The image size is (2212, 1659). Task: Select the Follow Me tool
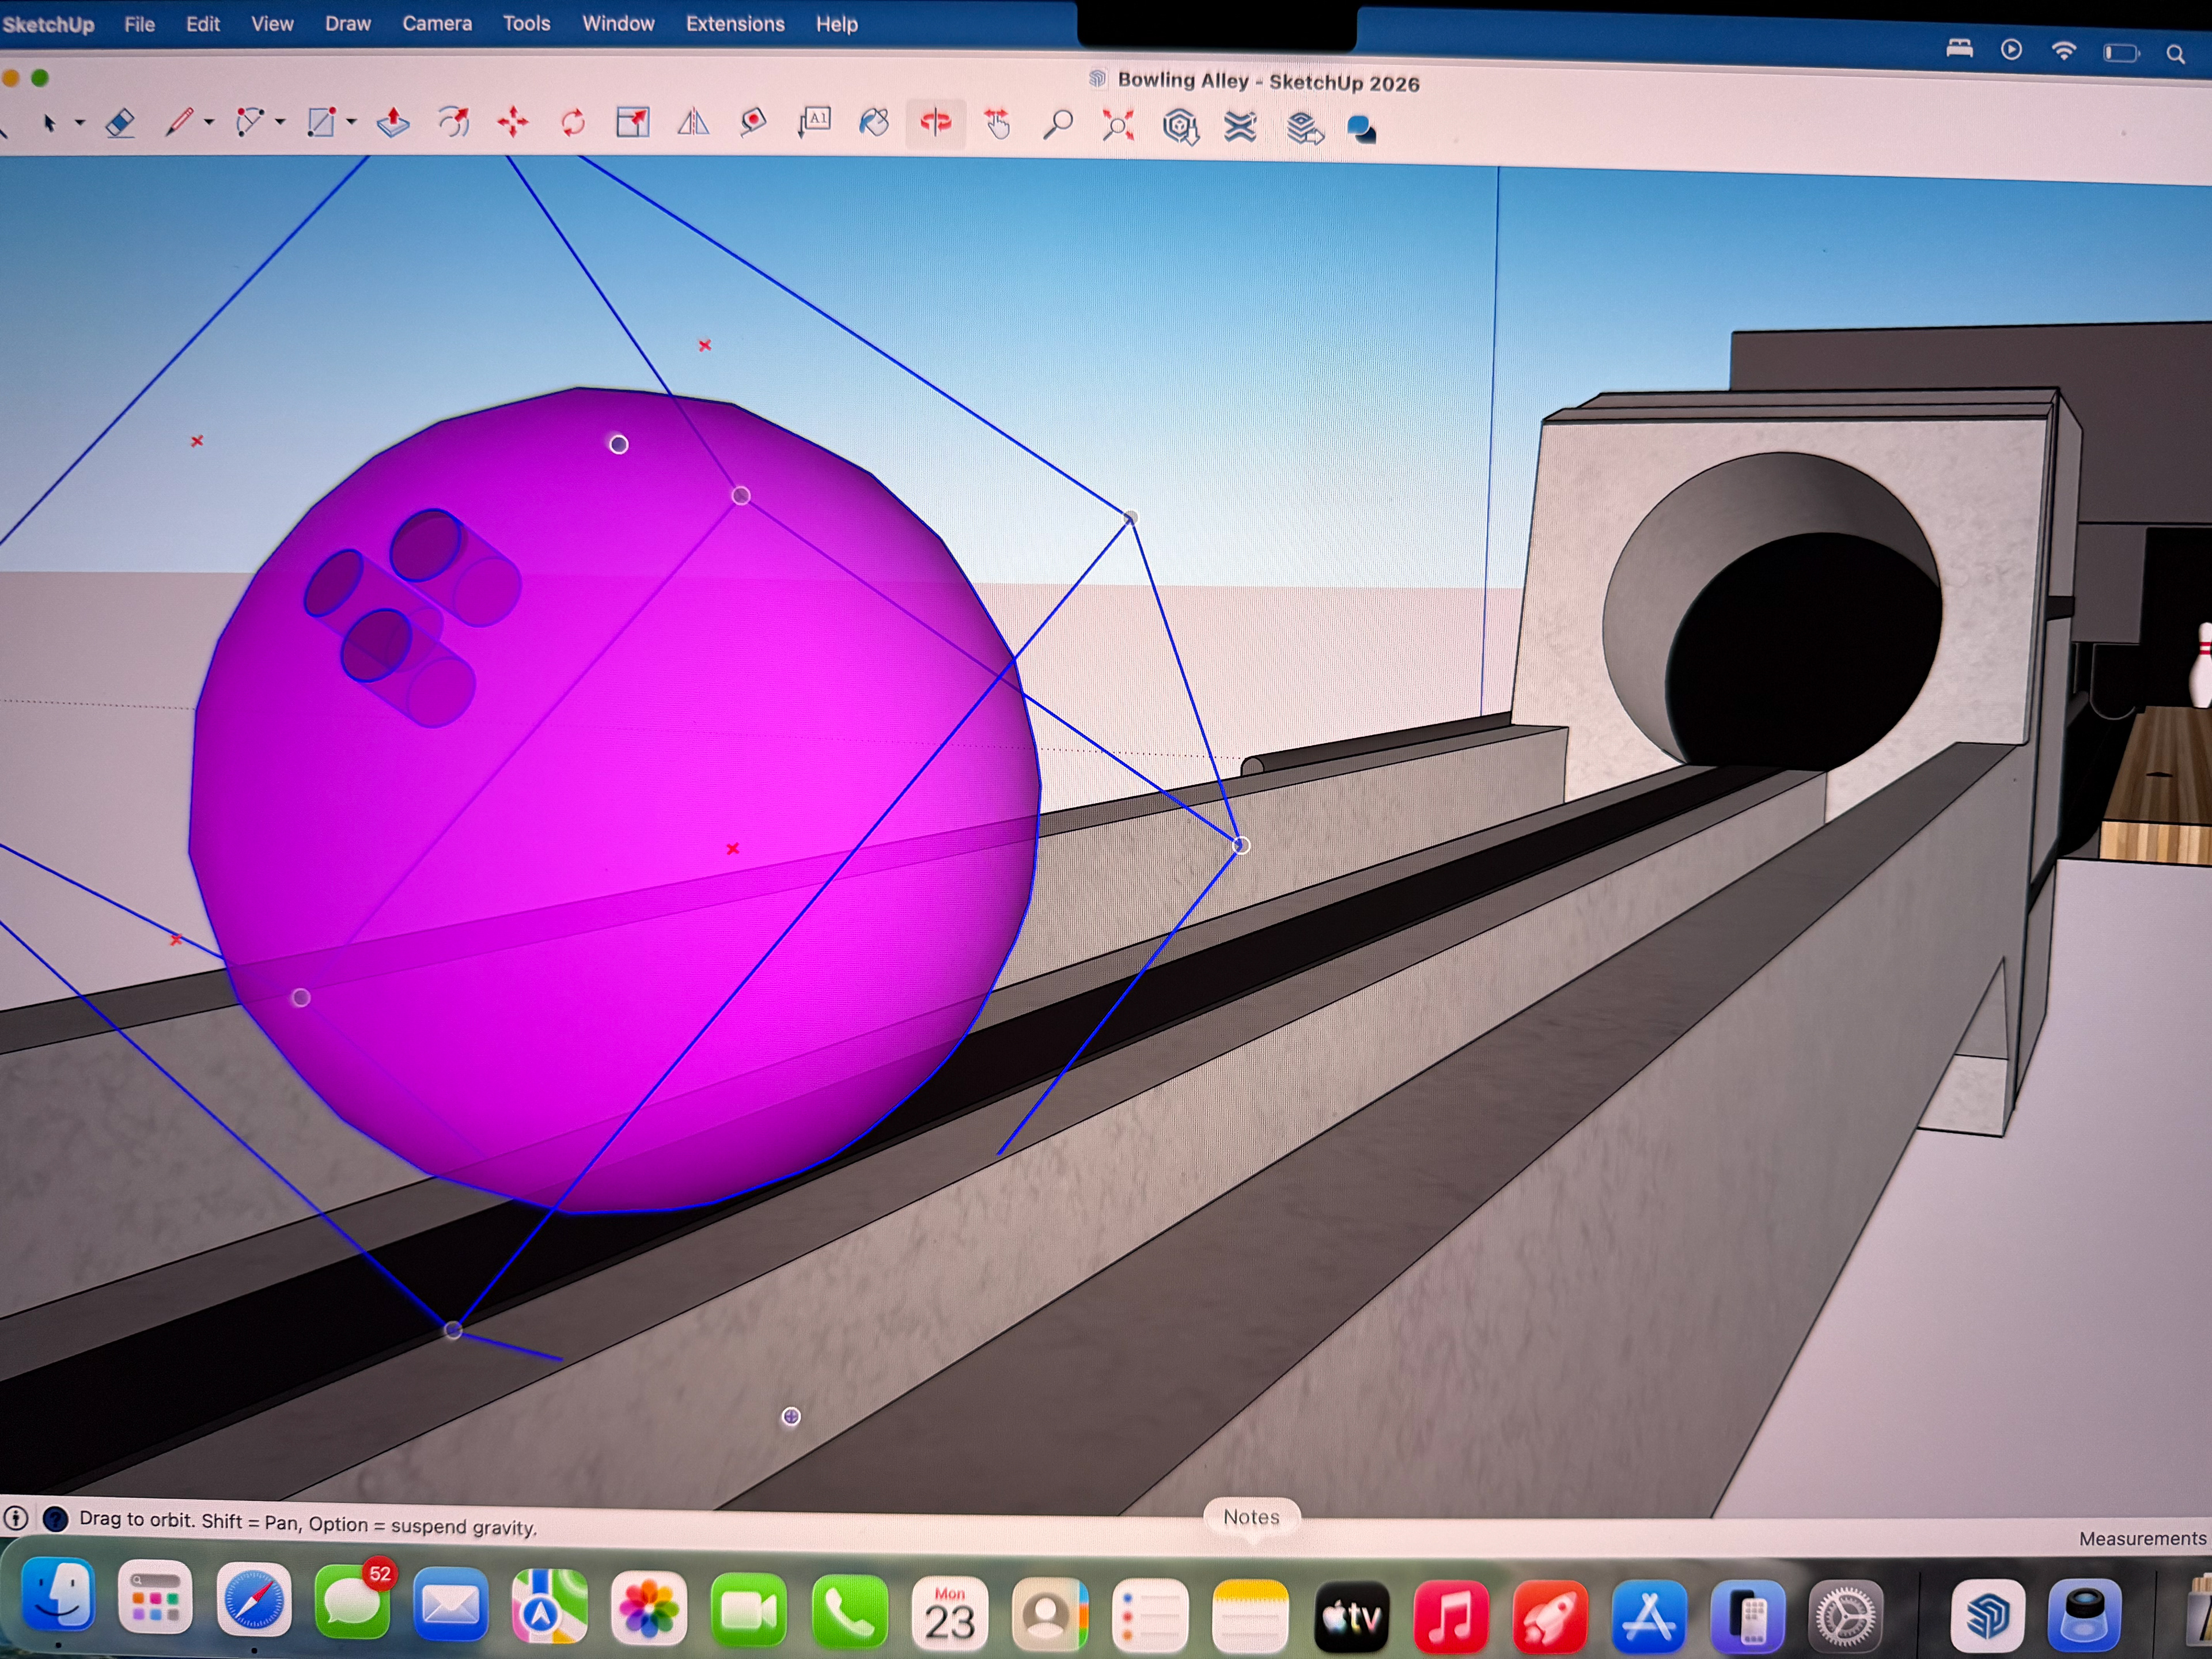tap(454, 123)
